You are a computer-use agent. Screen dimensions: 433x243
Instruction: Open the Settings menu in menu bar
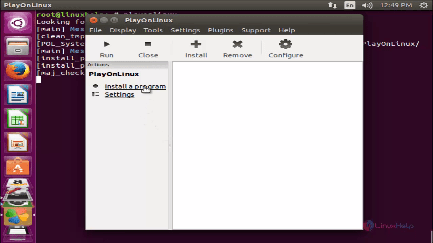point(185,30)
